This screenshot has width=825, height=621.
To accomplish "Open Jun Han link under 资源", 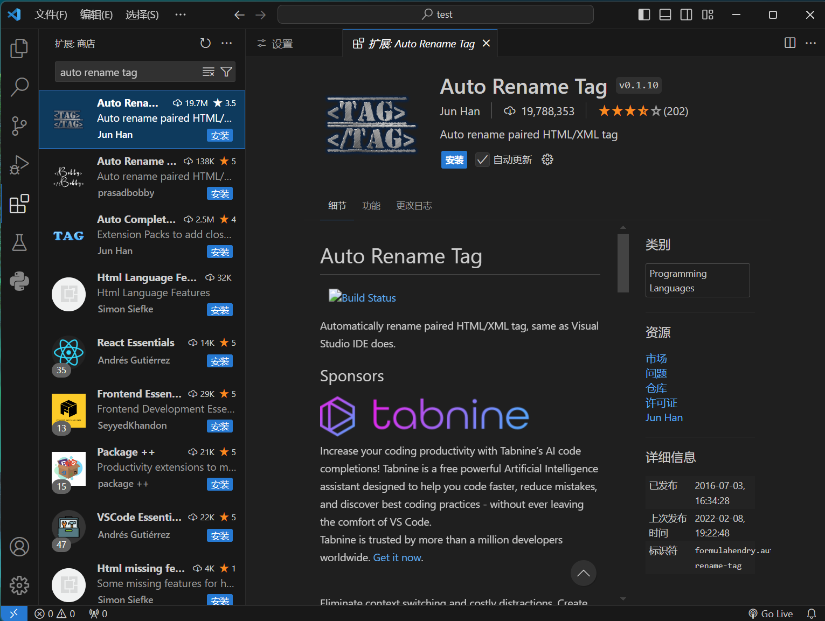I will pyautogui.click(x=664, y=417).
